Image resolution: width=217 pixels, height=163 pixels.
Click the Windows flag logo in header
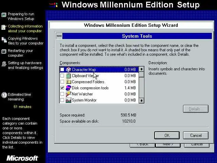tap(54, 5)
